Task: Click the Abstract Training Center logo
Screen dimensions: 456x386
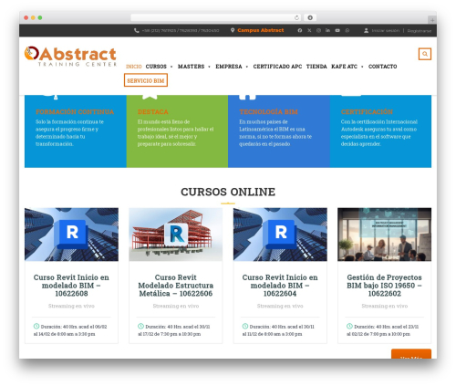Action: [70, 57]
